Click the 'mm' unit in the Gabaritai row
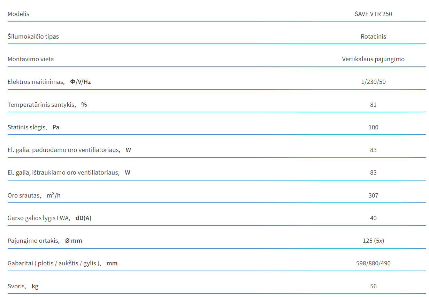 tap(112, 263)
